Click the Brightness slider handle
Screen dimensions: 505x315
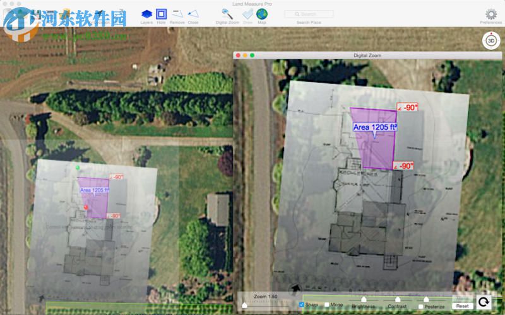[x=364, y=300]
